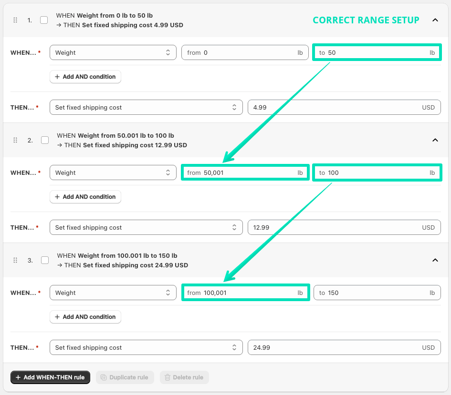Click the copy icon on Duplicate rule button

(104, 377)
